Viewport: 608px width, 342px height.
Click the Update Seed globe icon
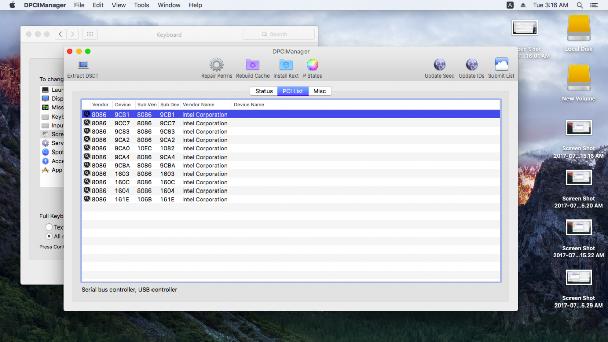(439, 65)
